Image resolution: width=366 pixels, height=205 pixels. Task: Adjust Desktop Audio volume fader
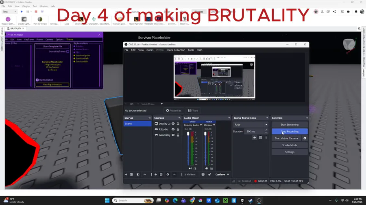[188, 134]
